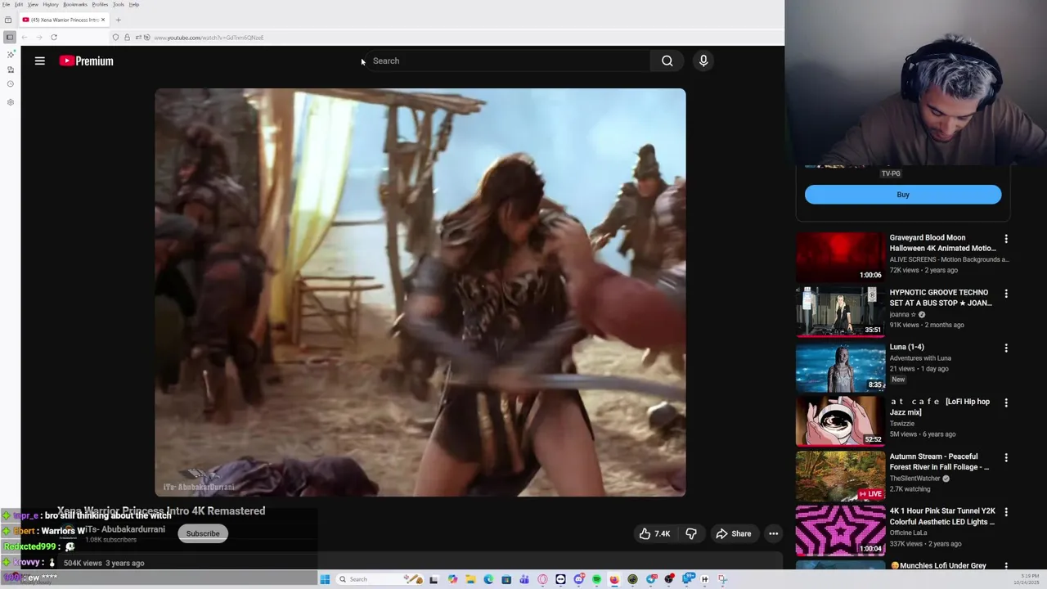The height and width of the screenshot is (589, 1047).
Task: Open the Bookmarks menu
Action: [75, 4]
